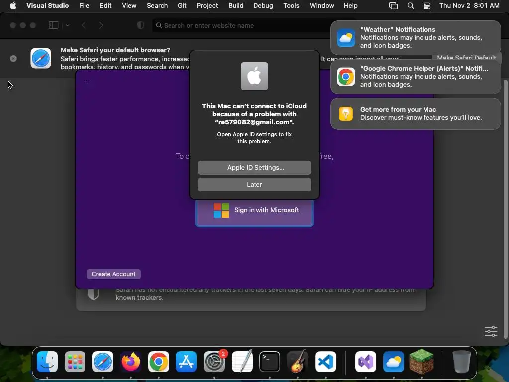Click the Stage Manager menu bar icon
The height and width of the screenshot is (382, 509).
point(394,6)
